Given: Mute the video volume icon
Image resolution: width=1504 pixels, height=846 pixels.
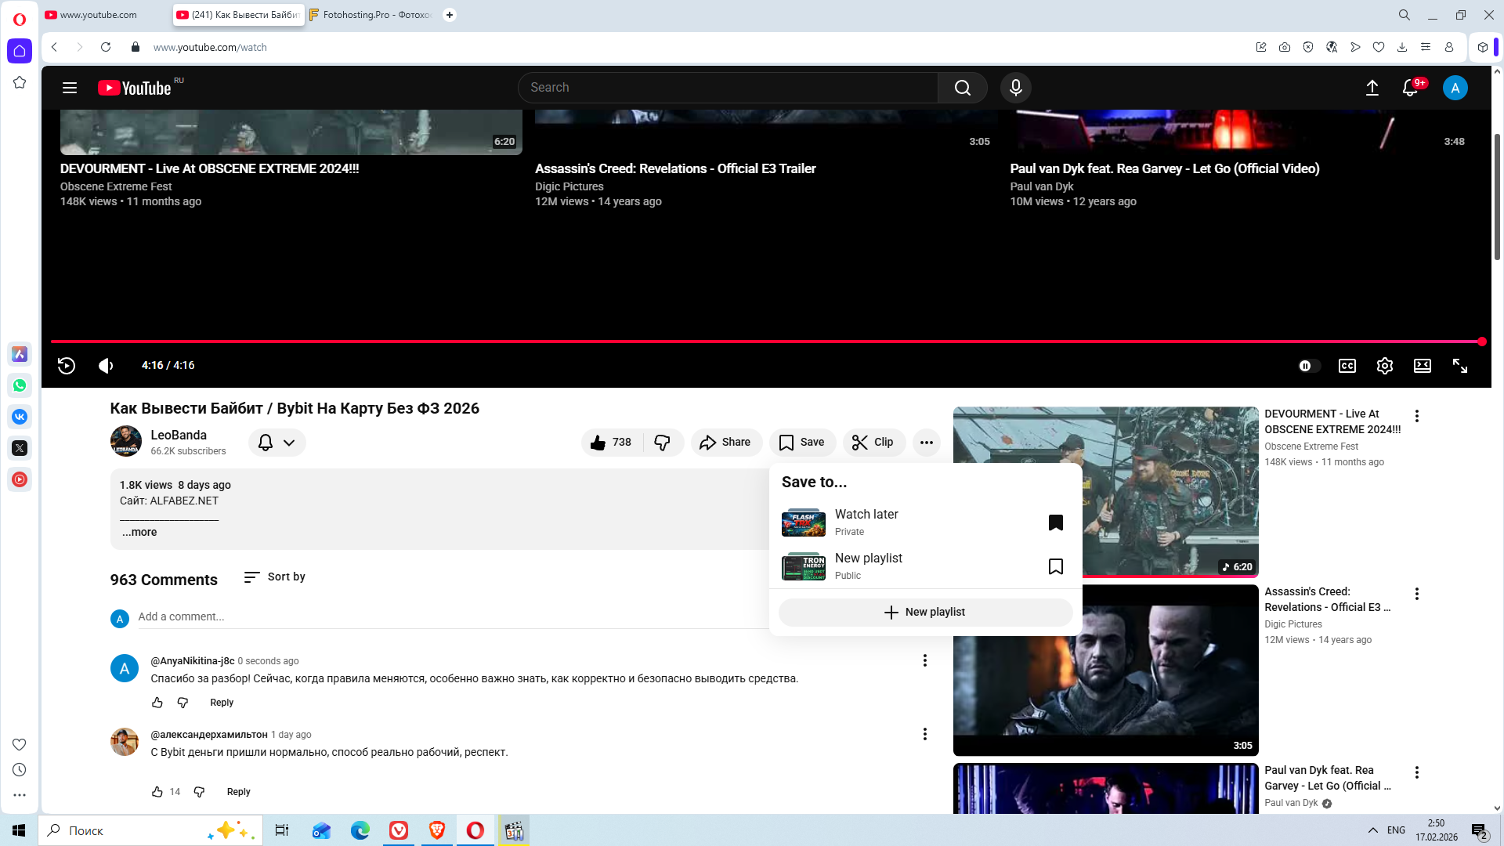Looking at the screenshot, I should [x=106, y=366].
